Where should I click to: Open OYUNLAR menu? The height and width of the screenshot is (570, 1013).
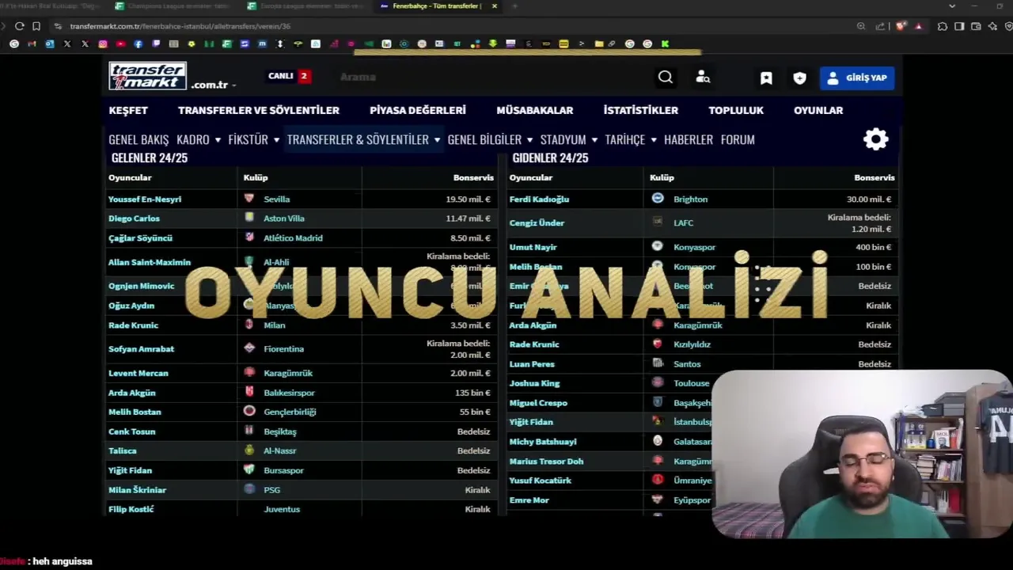(818, 110)
